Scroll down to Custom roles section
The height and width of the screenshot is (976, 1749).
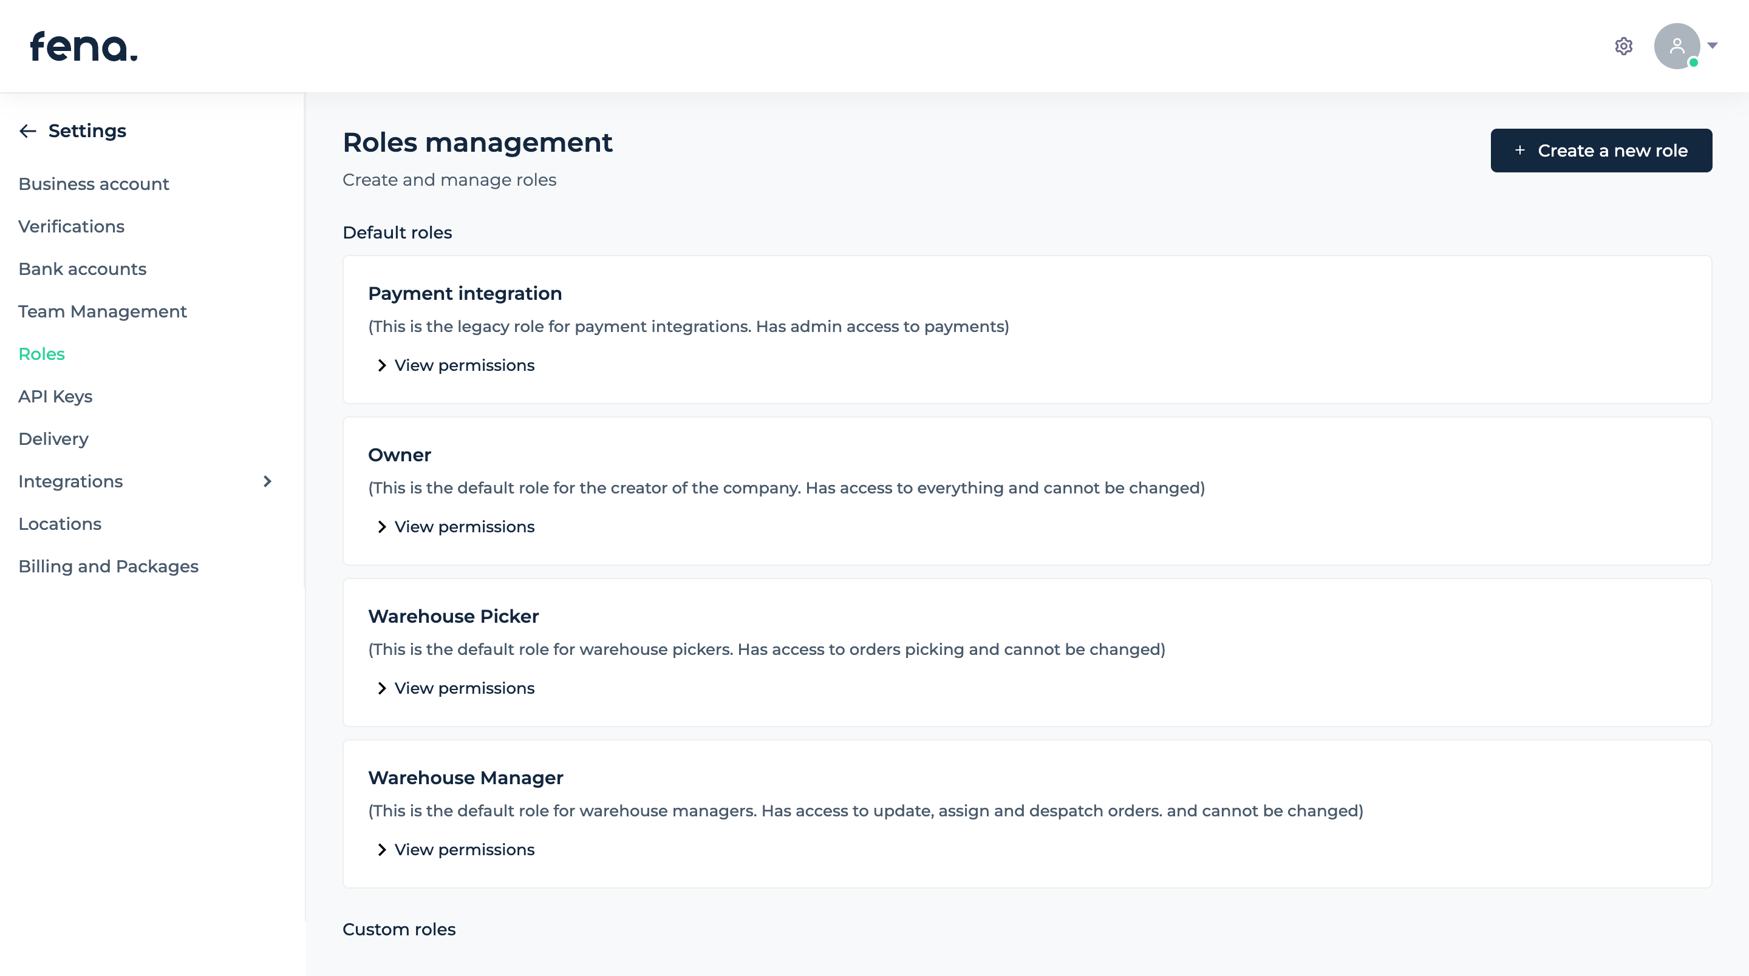coord(399,929)
